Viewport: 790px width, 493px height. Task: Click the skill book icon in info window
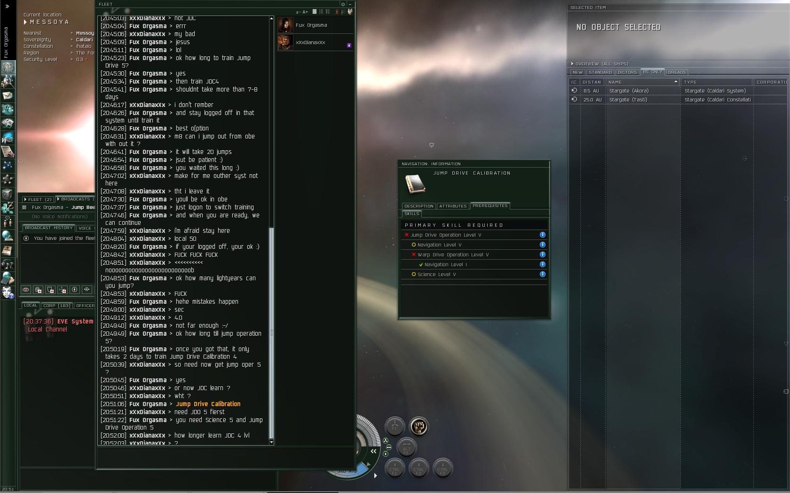(x=415, y=184)
